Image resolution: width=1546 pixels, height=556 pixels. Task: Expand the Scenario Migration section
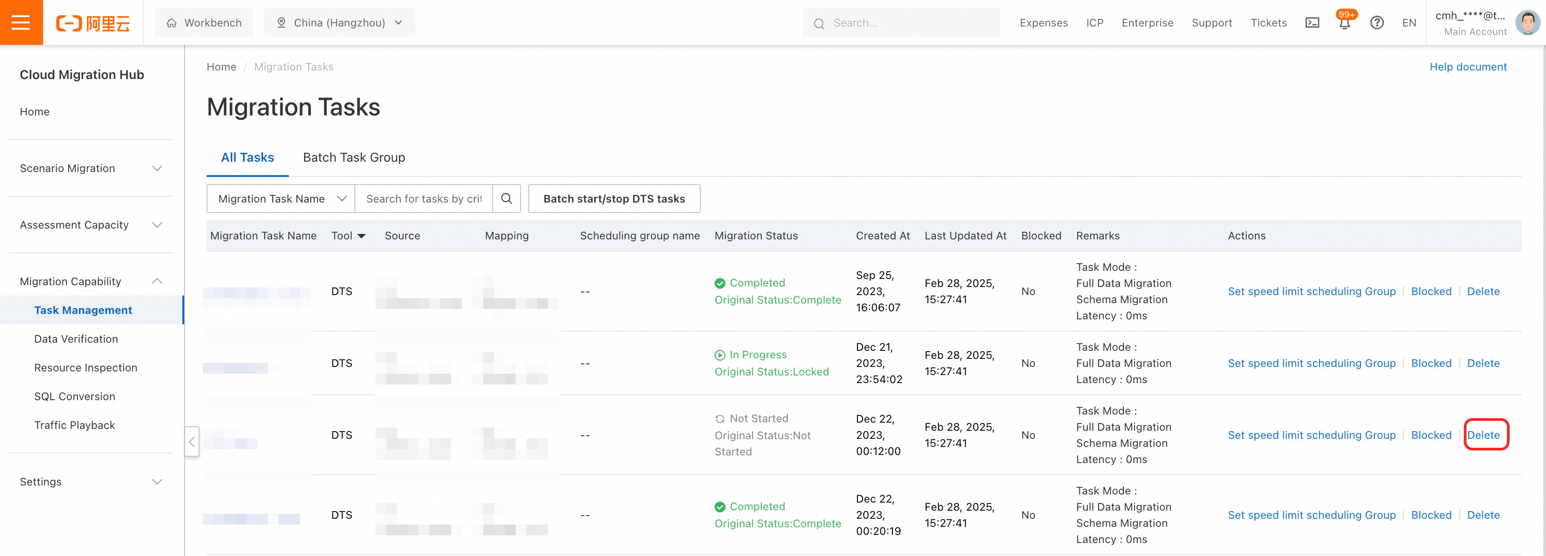[91, 168]
